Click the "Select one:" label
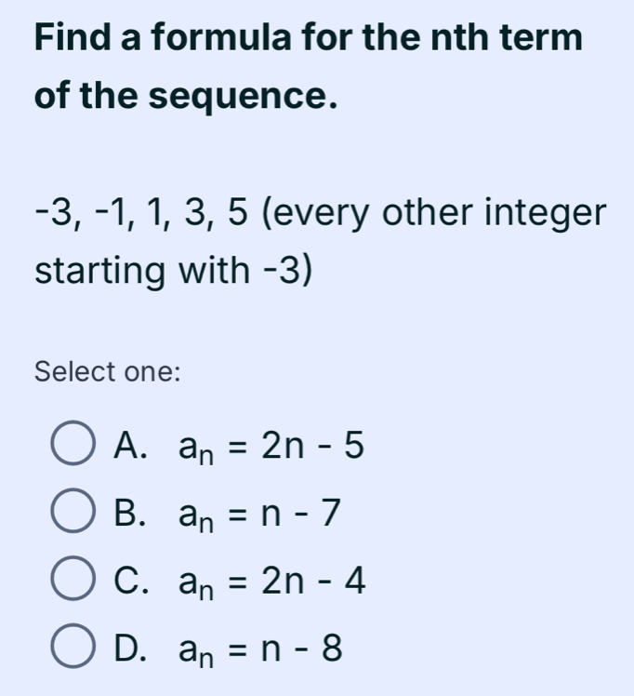 (106, 370)
